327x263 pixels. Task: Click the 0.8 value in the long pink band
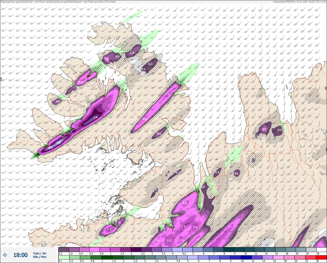pos(145,119)
